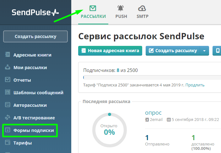The width and height of the screenshot is (221, 153).
Task: Click the Тарифы wallet icon
Action: [8, 142]
